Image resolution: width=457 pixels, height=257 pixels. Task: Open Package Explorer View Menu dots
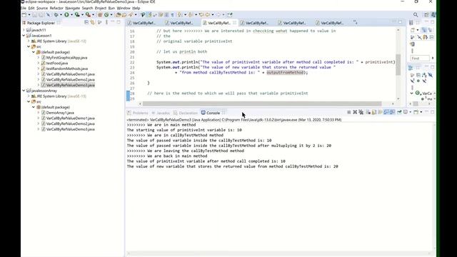tap(106, 22)
